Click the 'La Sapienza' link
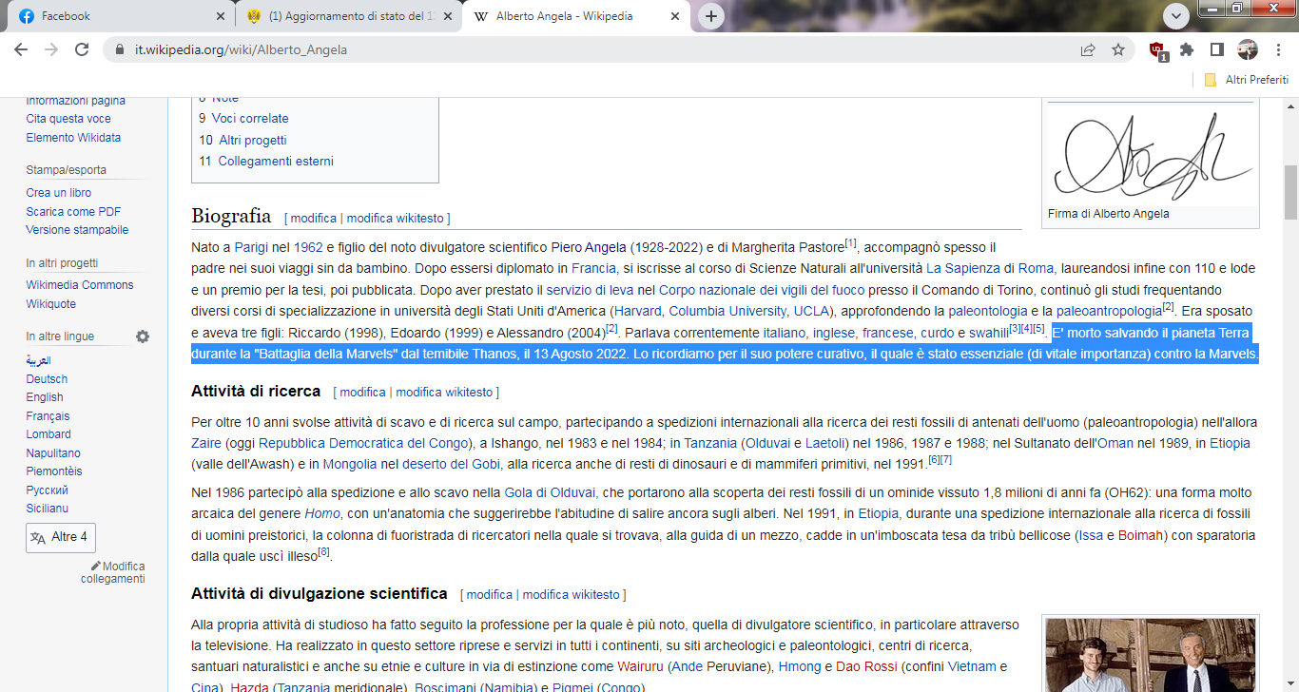Screen dimensions: 1299x692 (962, 268)
